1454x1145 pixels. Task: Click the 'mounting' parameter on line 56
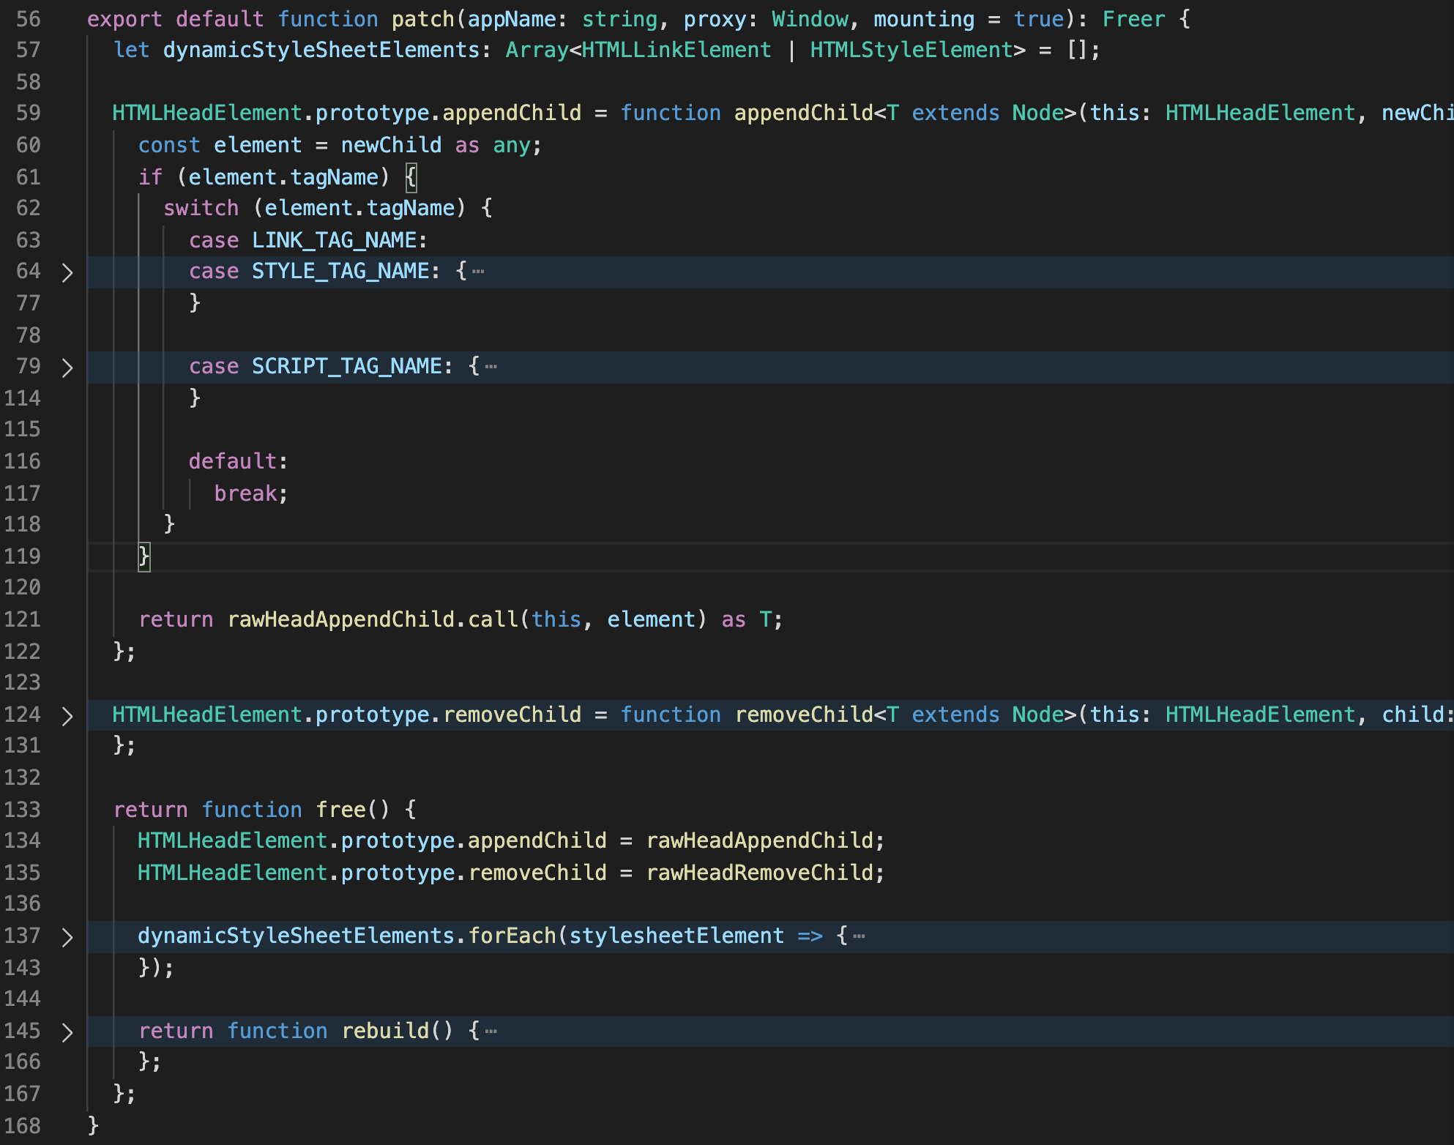924,19
